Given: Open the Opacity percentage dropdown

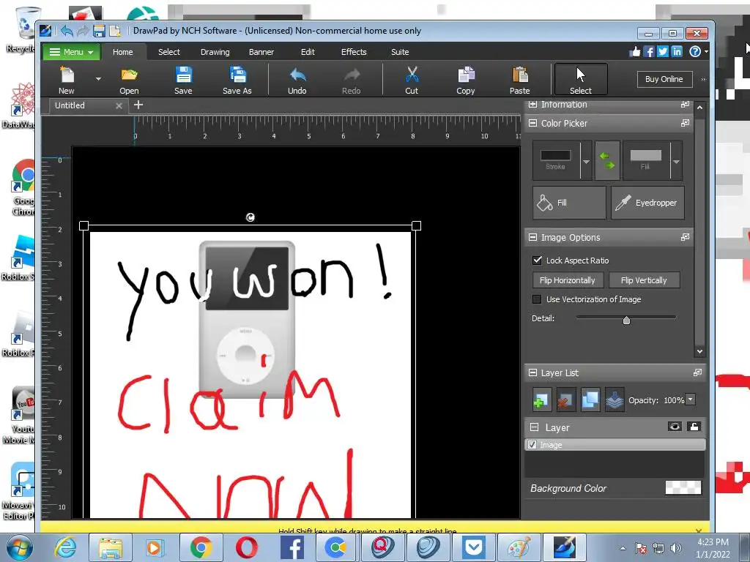Looking at the screenshot, I should coord(690,400).
